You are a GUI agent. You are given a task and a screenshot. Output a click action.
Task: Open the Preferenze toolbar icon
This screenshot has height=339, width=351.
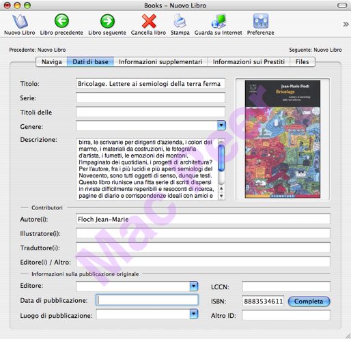(261, 21)
